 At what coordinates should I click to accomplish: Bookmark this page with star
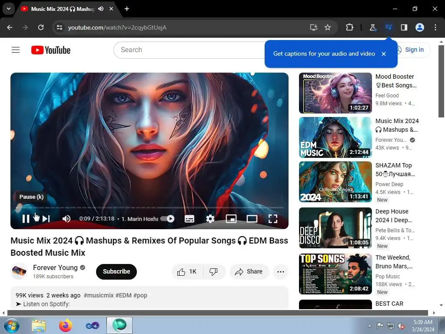tap(328, 27)
